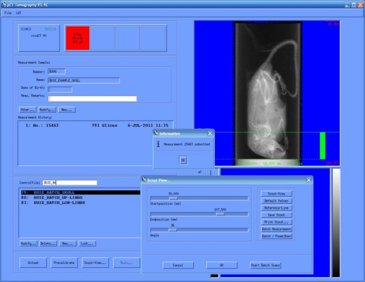Click OK in the Scout-View dialog
365x282 pixels.
pos(222,265)
